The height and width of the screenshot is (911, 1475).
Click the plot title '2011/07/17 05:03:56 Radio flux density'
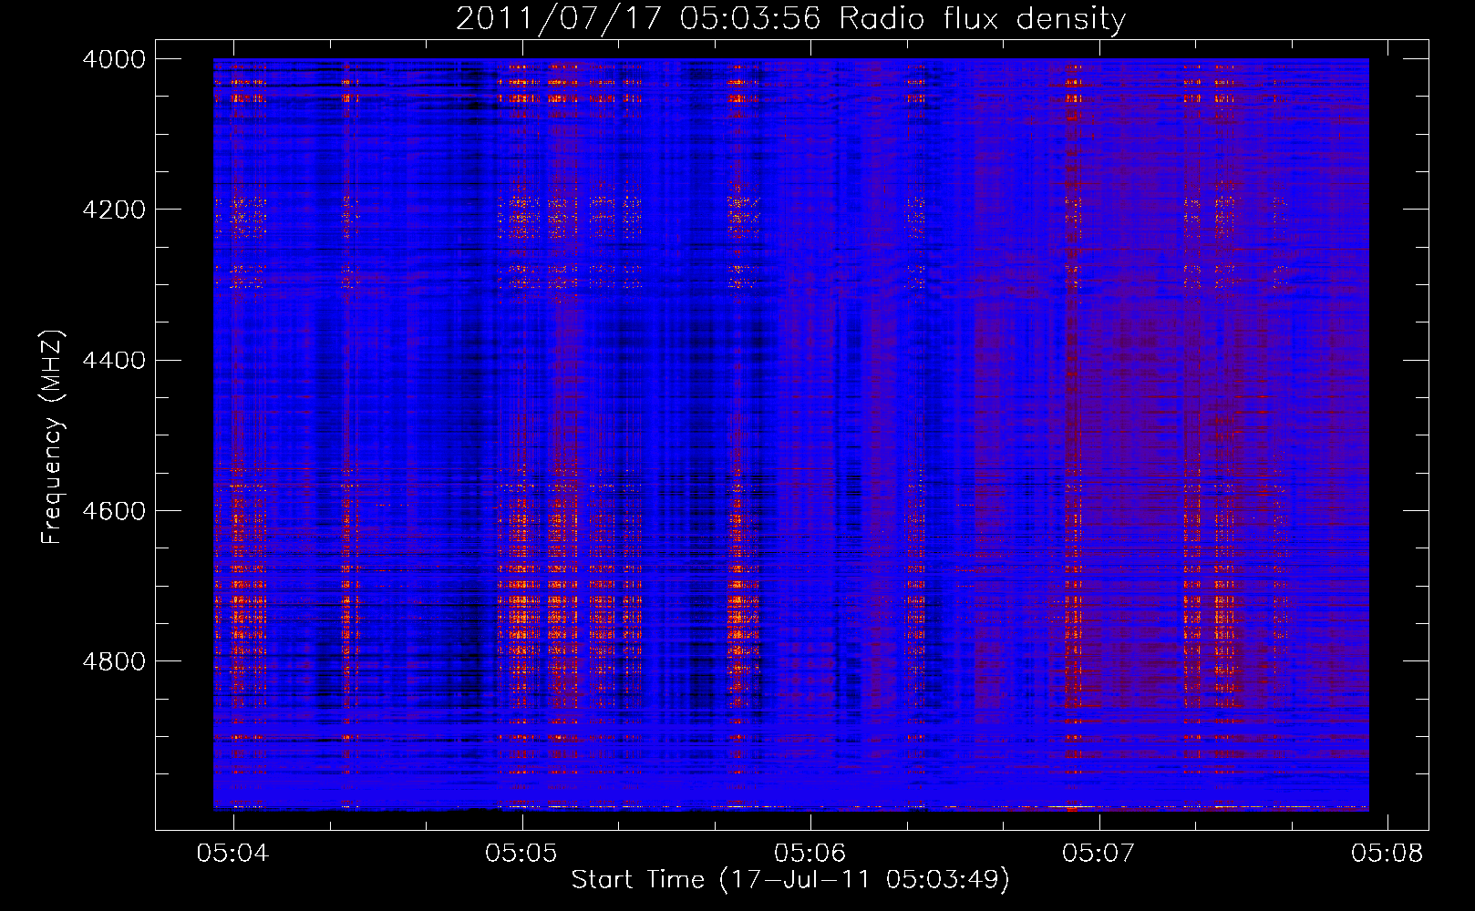790,19
